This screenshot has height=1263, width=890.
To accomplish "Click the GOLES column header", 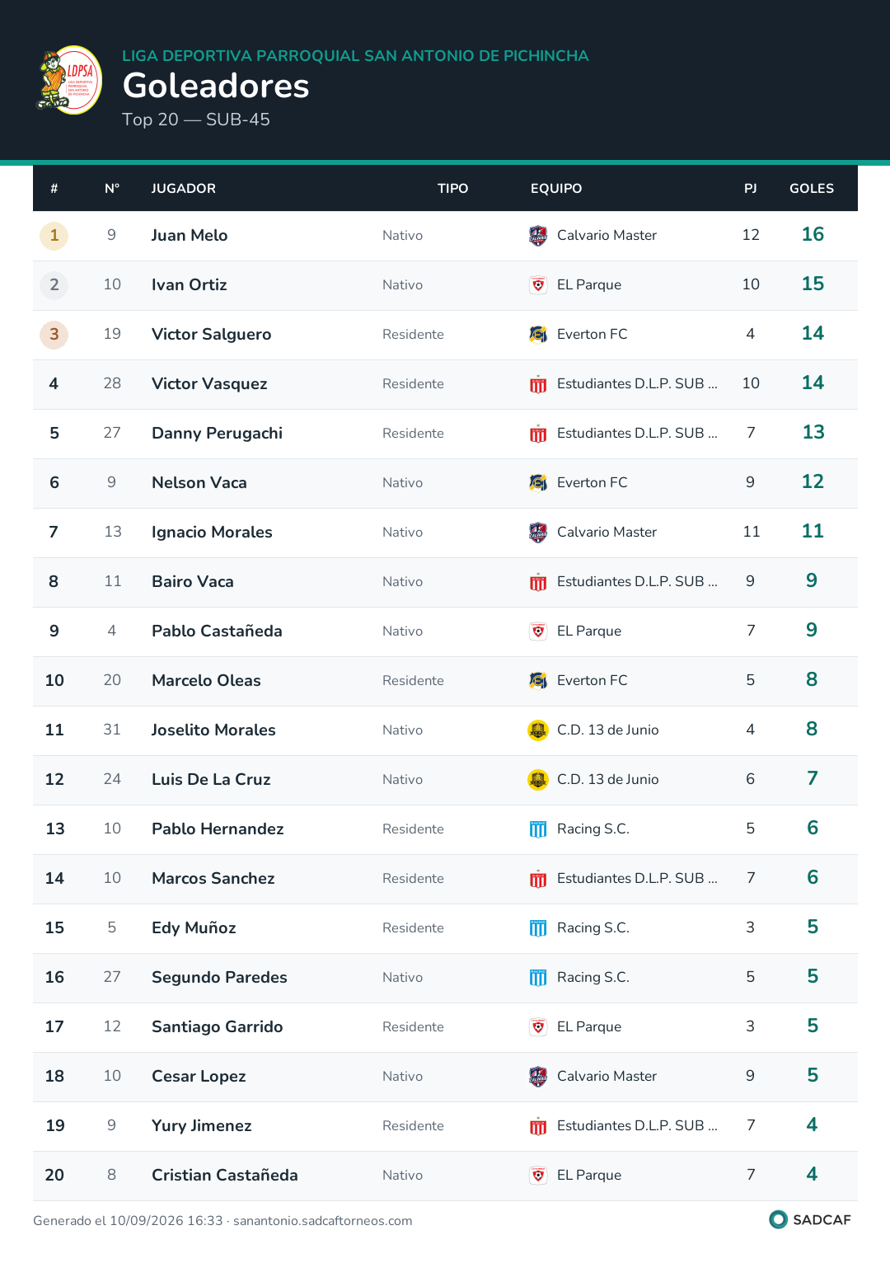I will 812,189.
